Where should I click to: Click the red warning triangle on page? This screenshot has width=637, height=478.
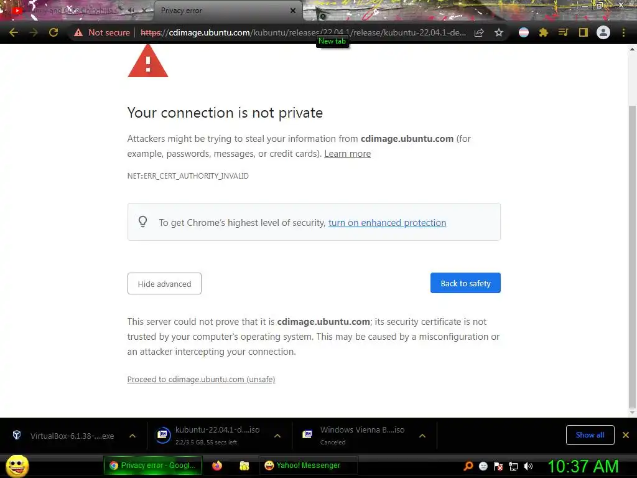[x=148, y=61]
